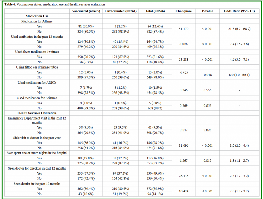Screen dimensions: 263x199
Task: Click the P-value 0.556
Action: [x=208, y=90]
